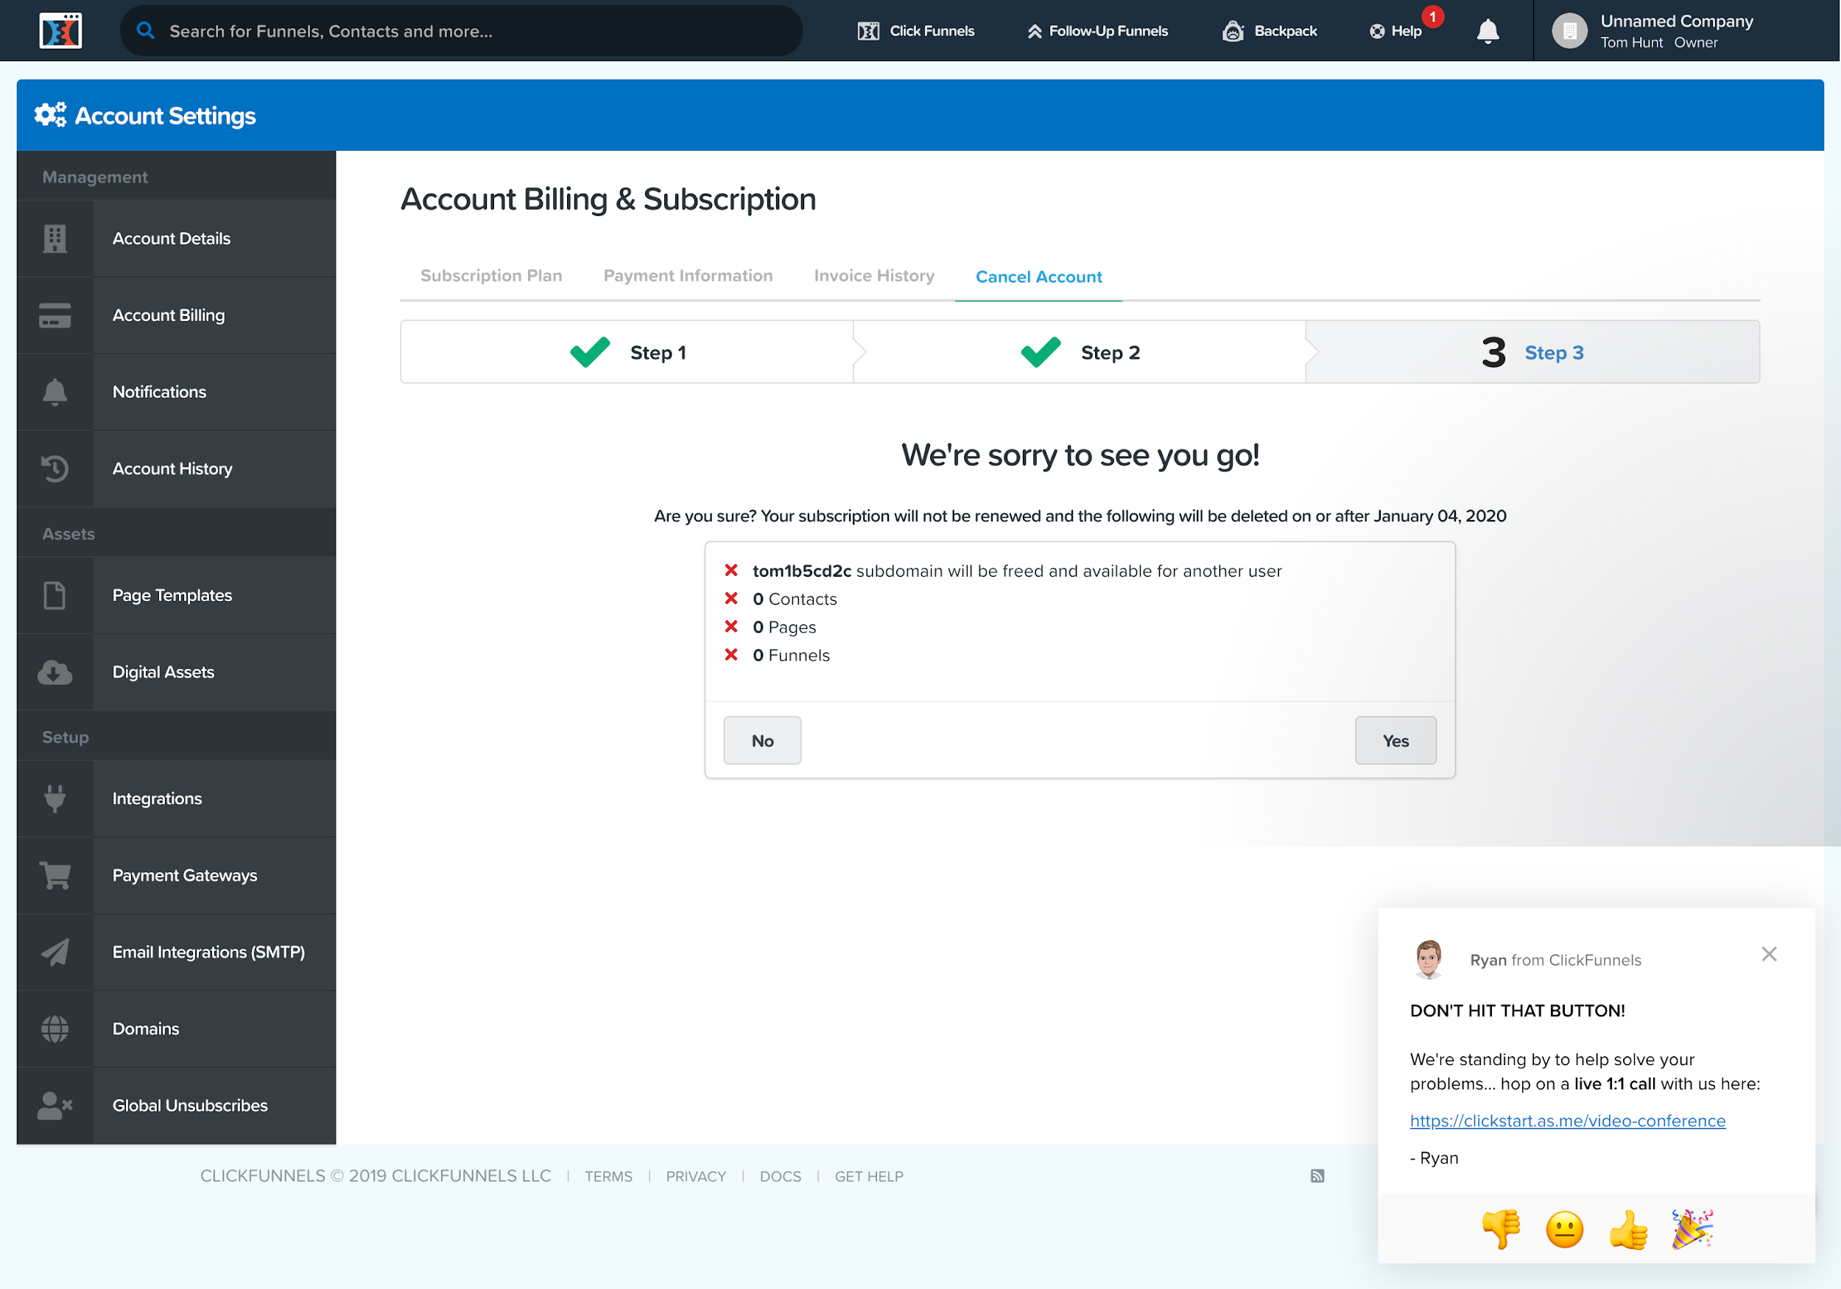Click the search magnifier icon
This screenshot has height=1289, width=1841.
[145, 30]
